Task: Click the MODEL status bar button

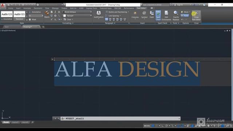Action: pos(147,126)
